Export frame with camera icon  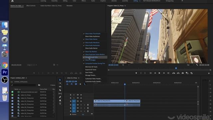point(183,73)
